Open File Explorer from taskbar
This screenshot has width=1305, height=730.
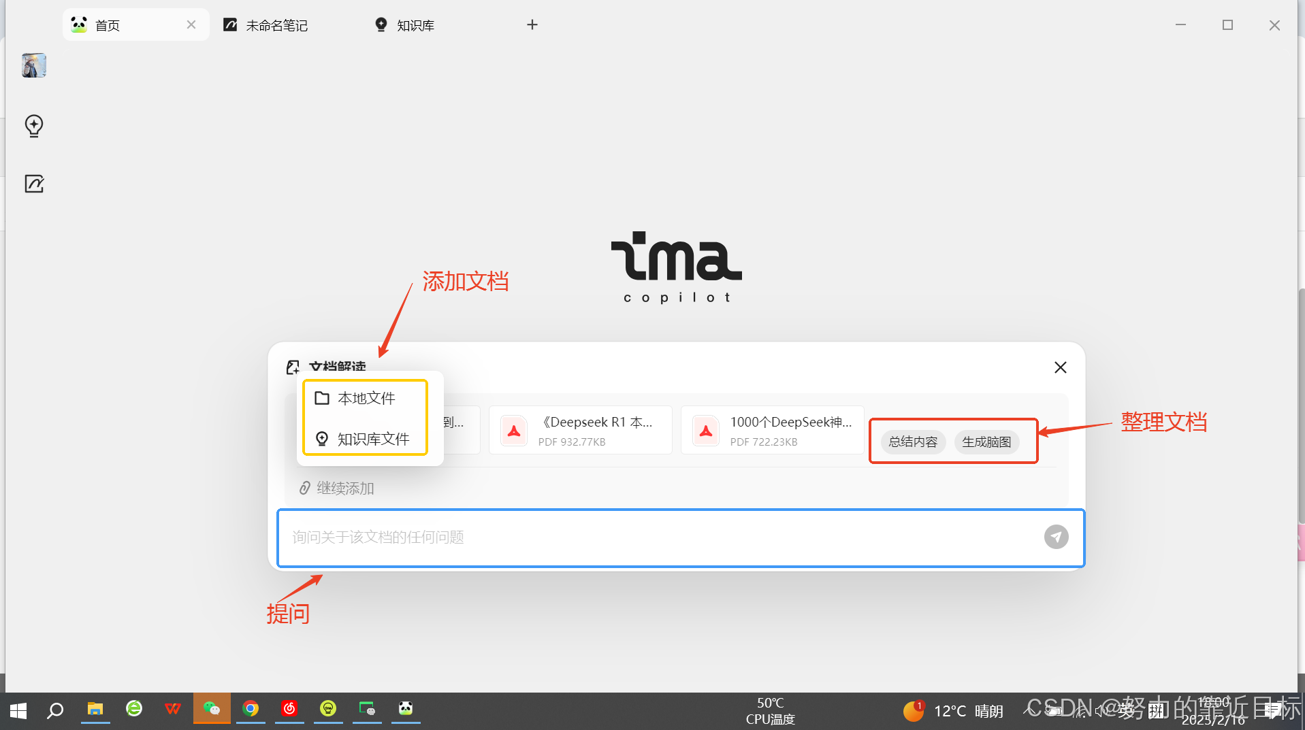click(x=95, y=710)
